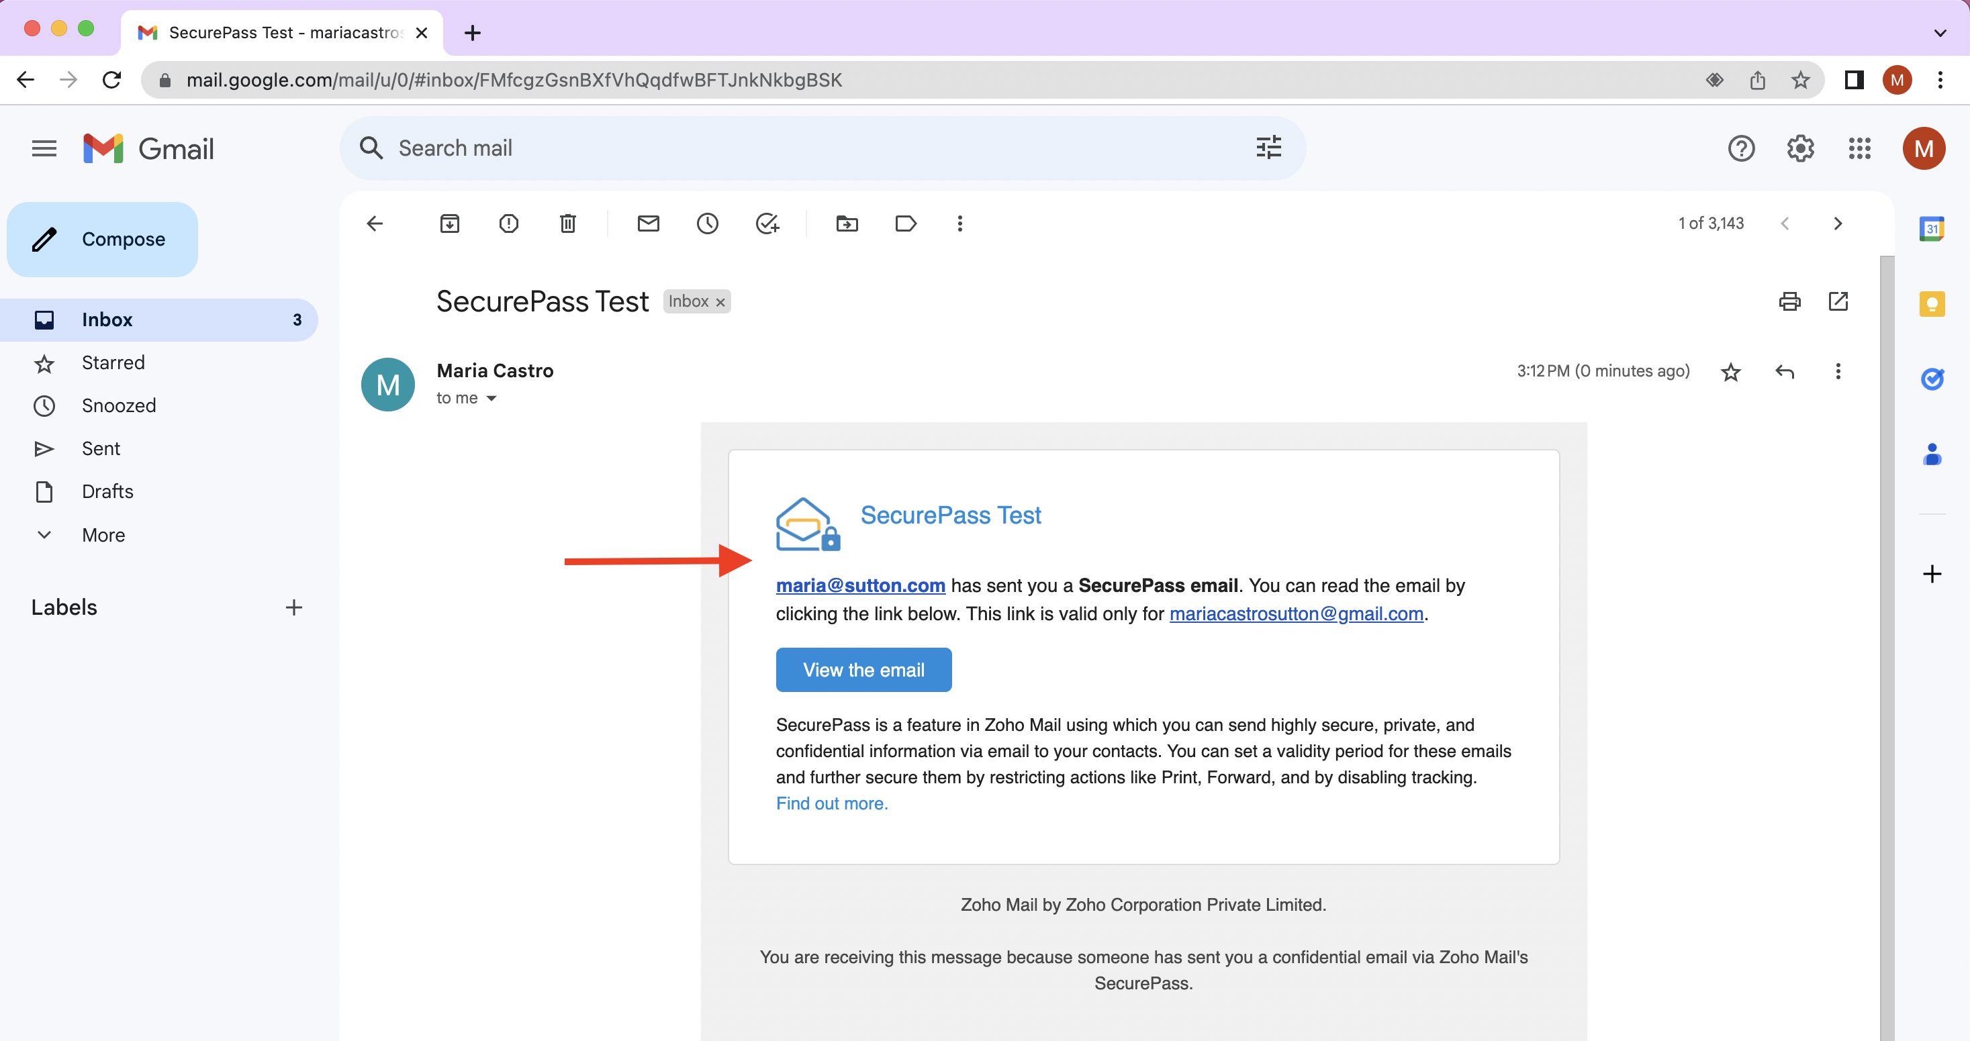Screen dimensions: 1970x1041
Task: Print the email conversation
Action: pos(1789,301)
